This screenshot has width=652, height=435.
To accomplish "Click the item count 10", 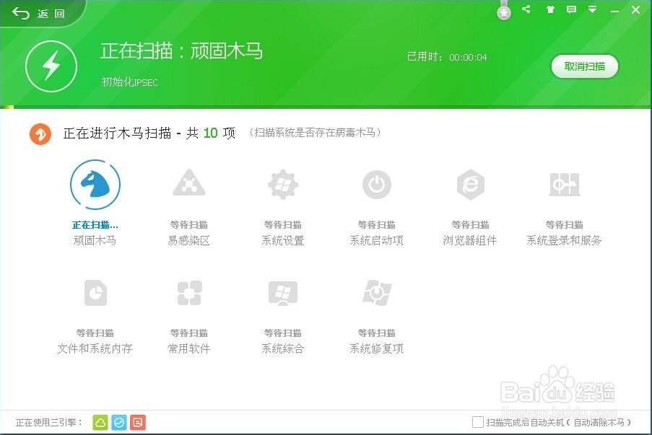I will click(210, 133).
